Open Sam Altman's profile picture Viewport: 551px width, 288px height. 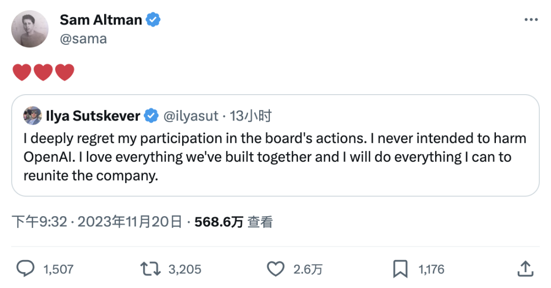click(x=30, y=28)
